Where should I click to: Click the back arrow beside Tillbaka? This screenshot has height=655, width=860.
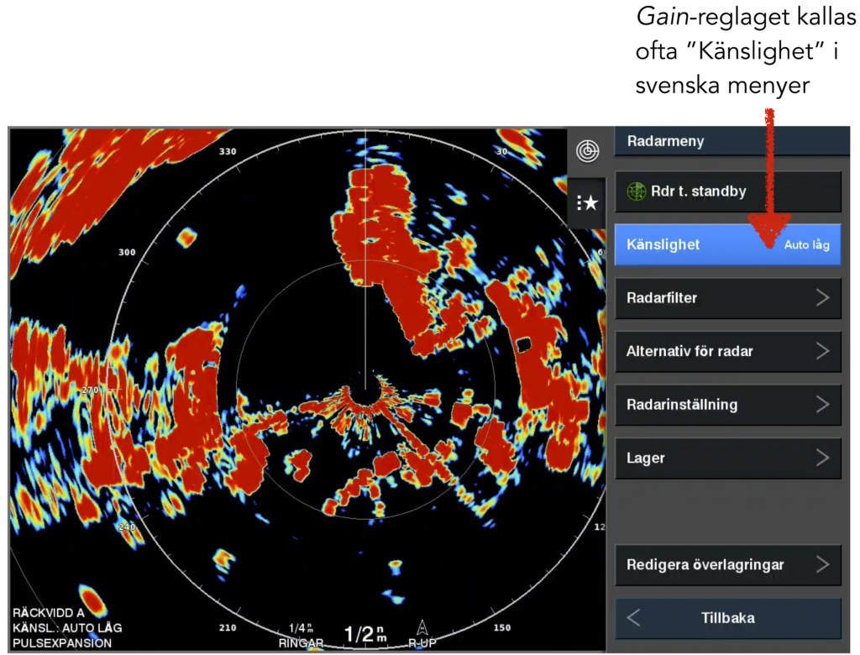634,618
